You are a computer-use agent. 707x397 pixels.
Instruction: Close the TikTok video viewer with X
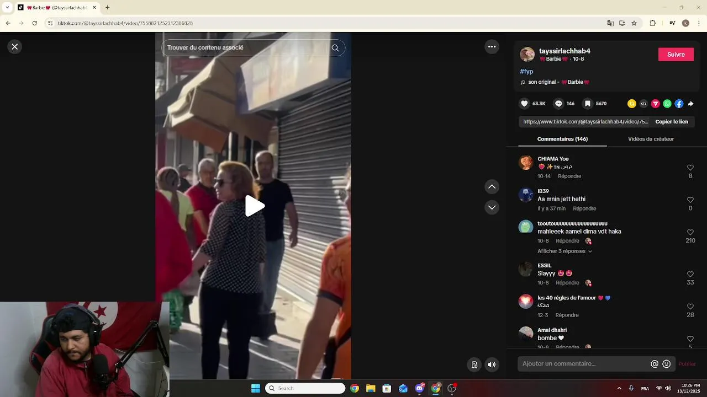pyautogui.click(x=15, y=47)
